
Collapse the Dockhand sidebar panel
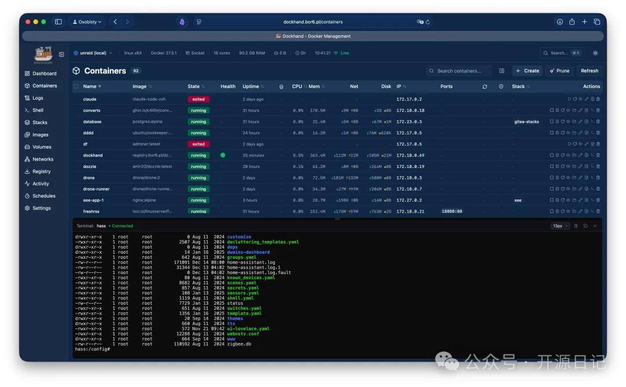coord(61,54)
